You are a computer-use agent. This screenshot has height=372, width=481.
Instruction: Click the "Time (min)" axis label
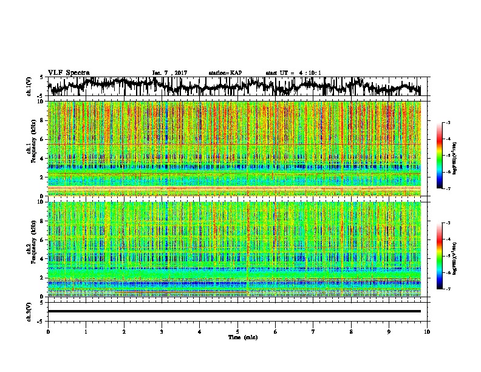click(243, 337)
